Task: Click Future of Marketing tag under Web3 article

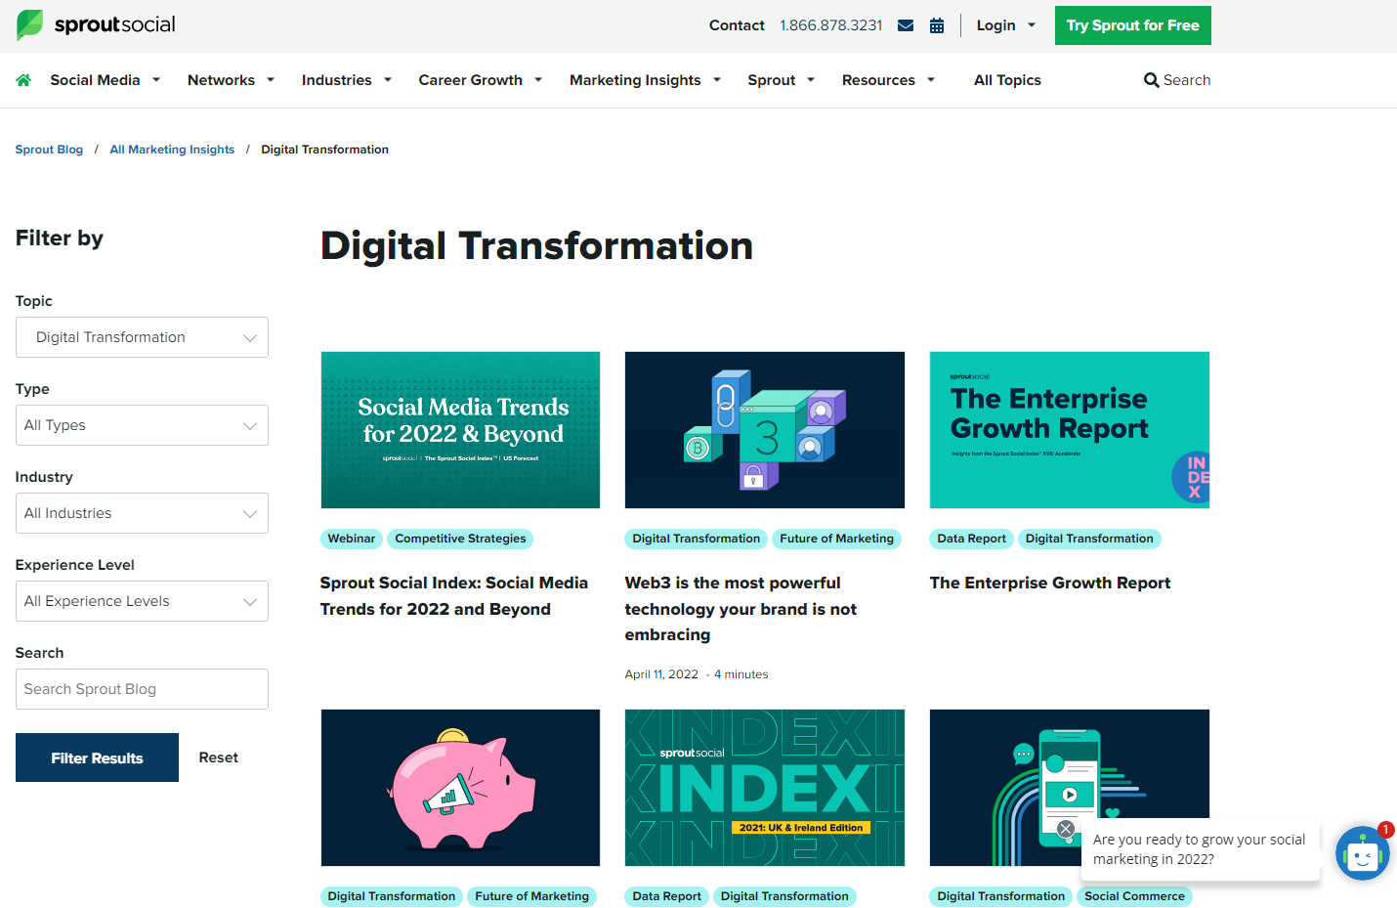Action: [x=836, y=539]
